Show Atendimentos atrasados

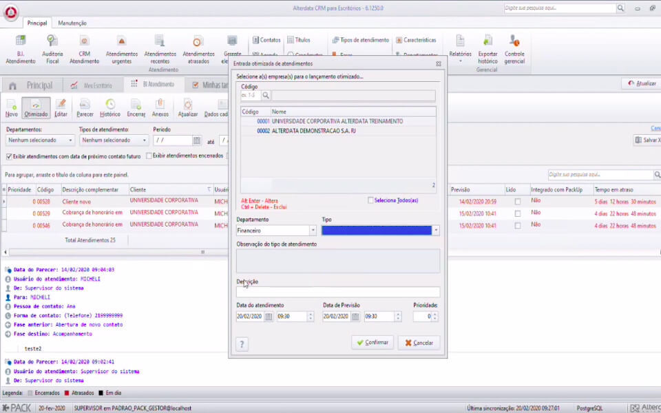[198, 50]
